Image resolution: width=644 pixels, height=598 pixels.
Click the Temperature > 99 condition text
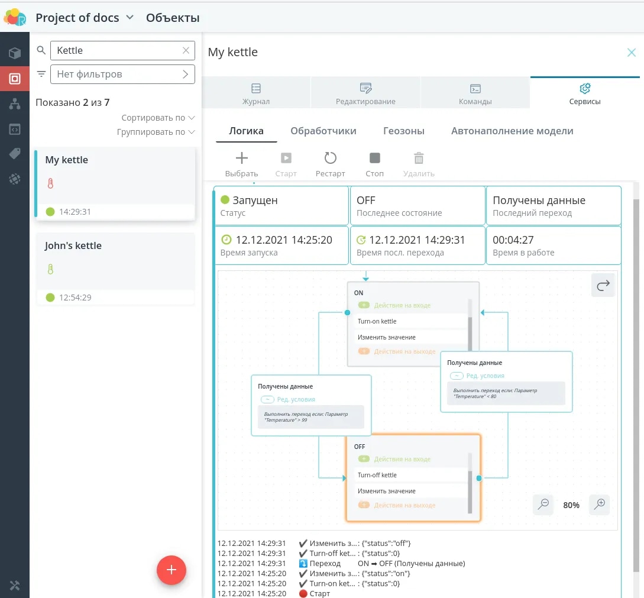coord(311,417)
